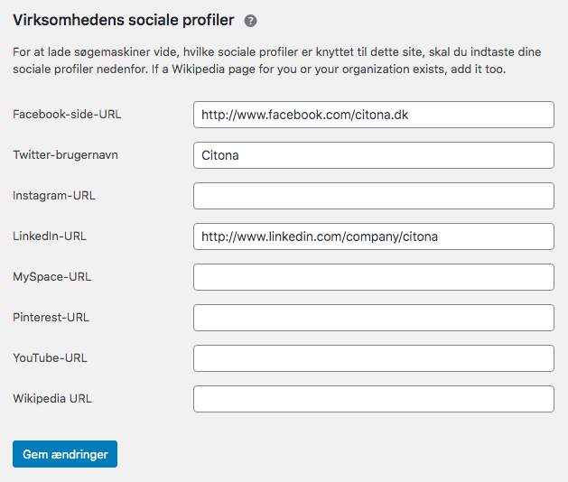This screenshot has width=568, height=482.
Task: Click the help question mark icon
Action: click(251, 21)
